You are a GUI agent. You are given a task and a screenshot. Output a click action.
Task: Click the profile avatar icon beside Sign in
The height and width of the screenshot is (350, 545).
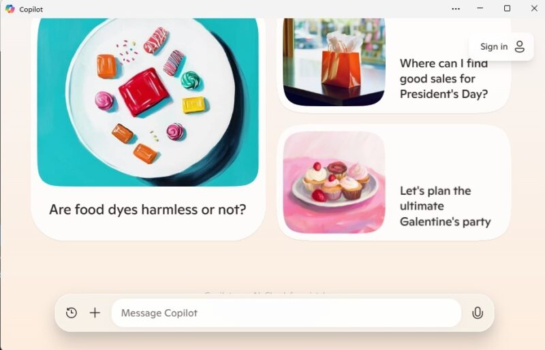pos(520,46)
